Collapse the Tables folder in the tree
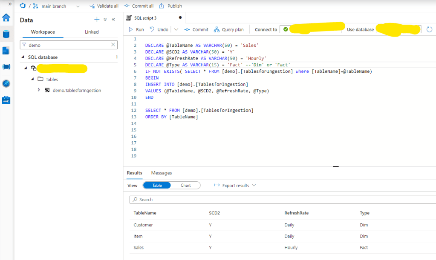Viewport: 436px width, 260px height. click(x=32, y=79)
